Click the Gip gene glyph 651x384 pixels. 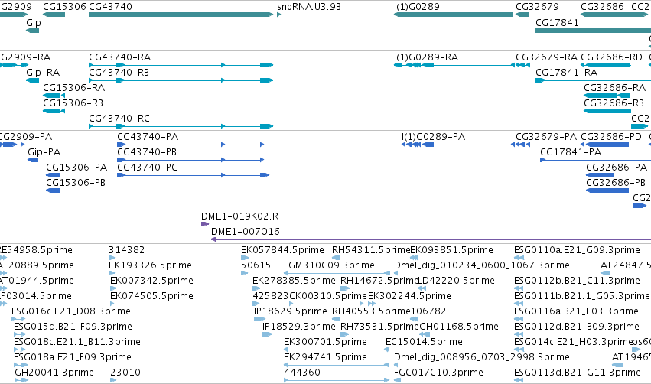(32, 31)
